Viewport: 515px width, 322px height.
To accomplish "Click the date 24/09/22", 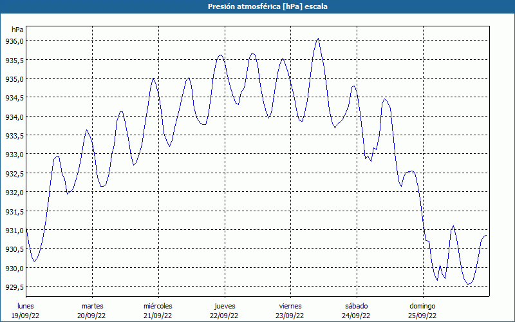I will [x=356, y=316].
